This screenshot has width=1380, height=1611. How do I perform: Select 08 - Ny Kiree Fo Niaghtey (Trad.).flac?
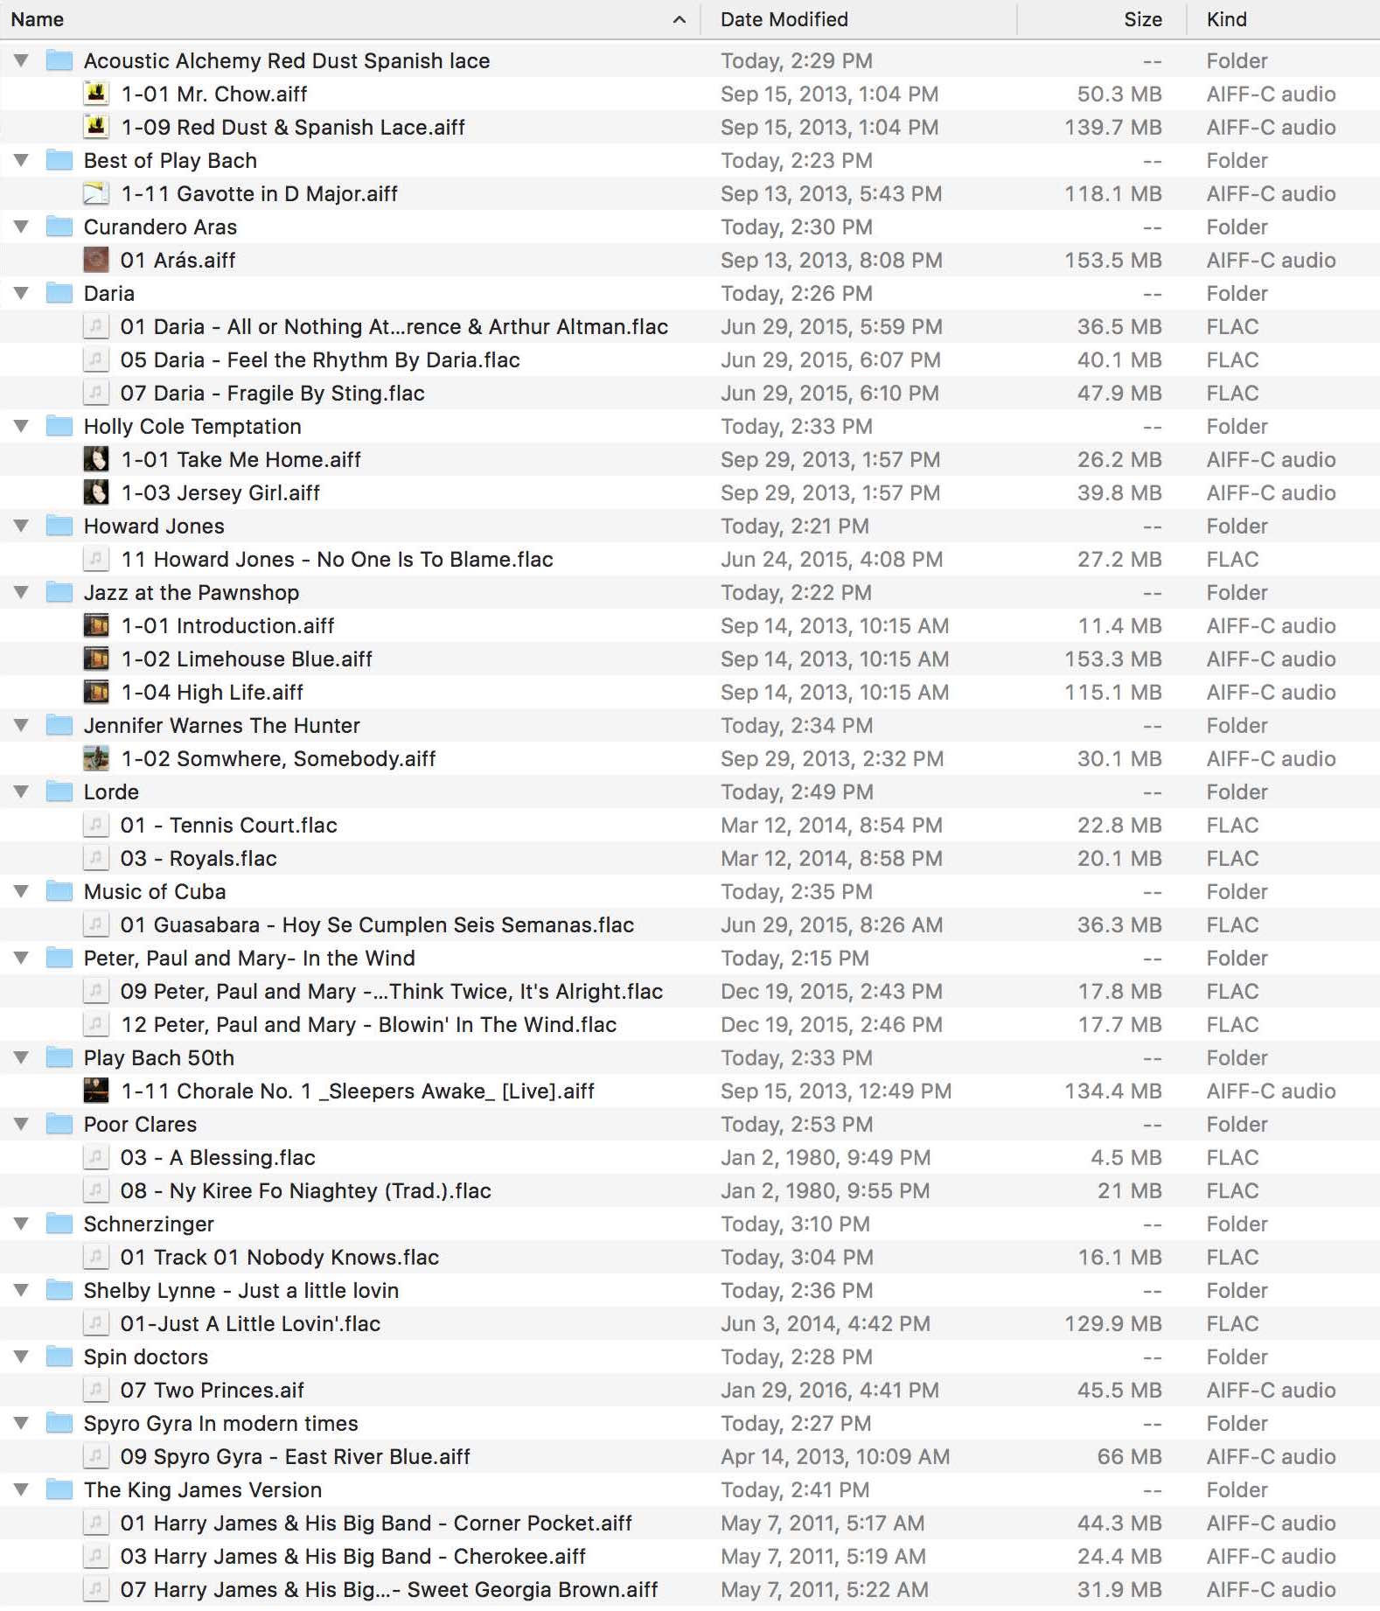(690, 1190)
